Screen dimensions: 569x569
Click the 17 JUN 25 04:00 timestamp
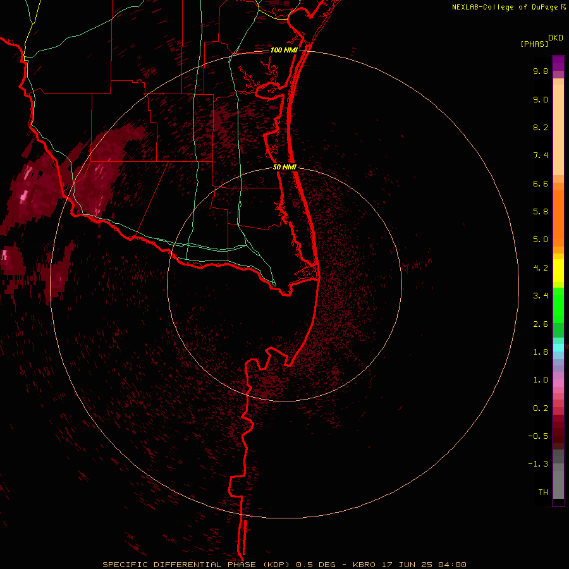(x=424, y=565)
